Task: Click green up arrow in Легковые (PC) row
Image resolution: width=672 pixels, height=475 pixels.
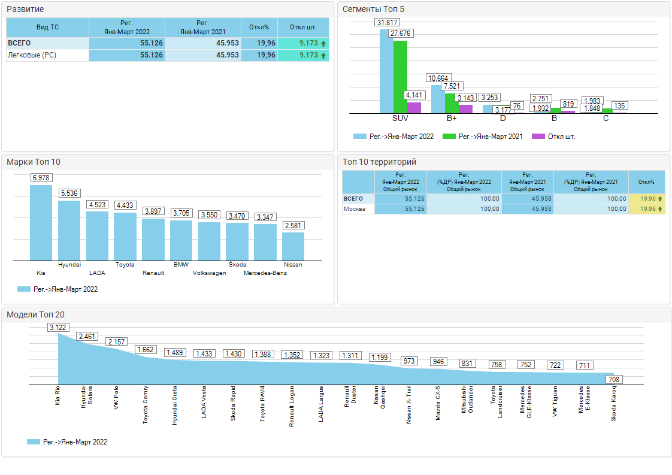Action: point(323,55)
